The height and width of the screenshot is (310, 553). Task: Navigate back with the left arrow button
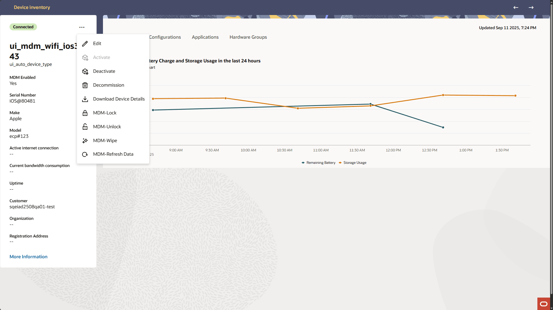pos(516,8)
